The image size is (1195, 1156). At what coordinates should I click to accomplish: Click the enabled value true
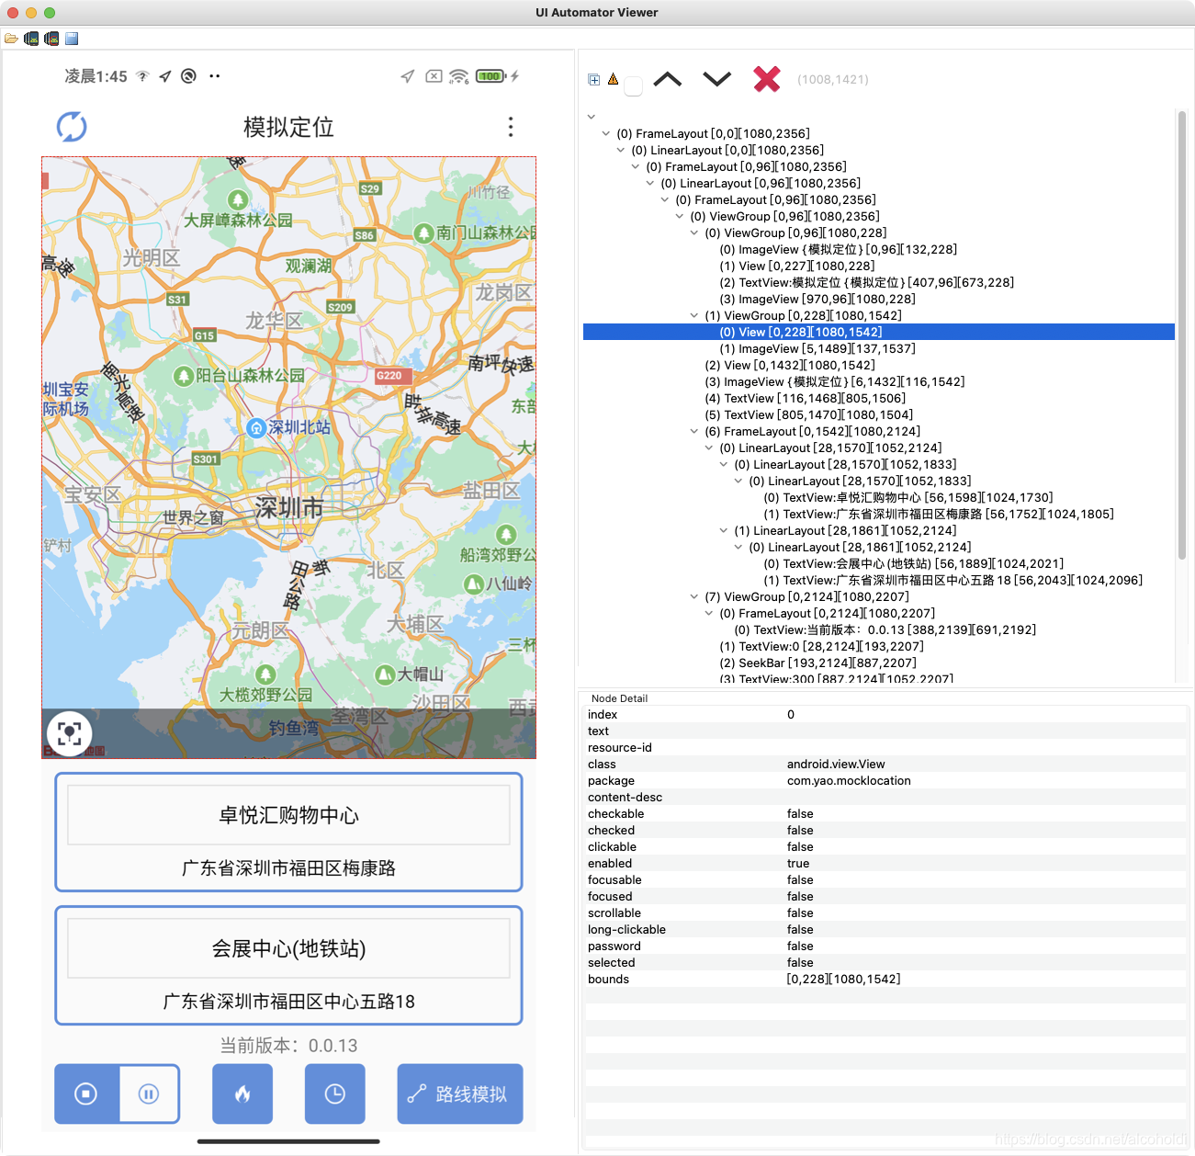point(798,864)
